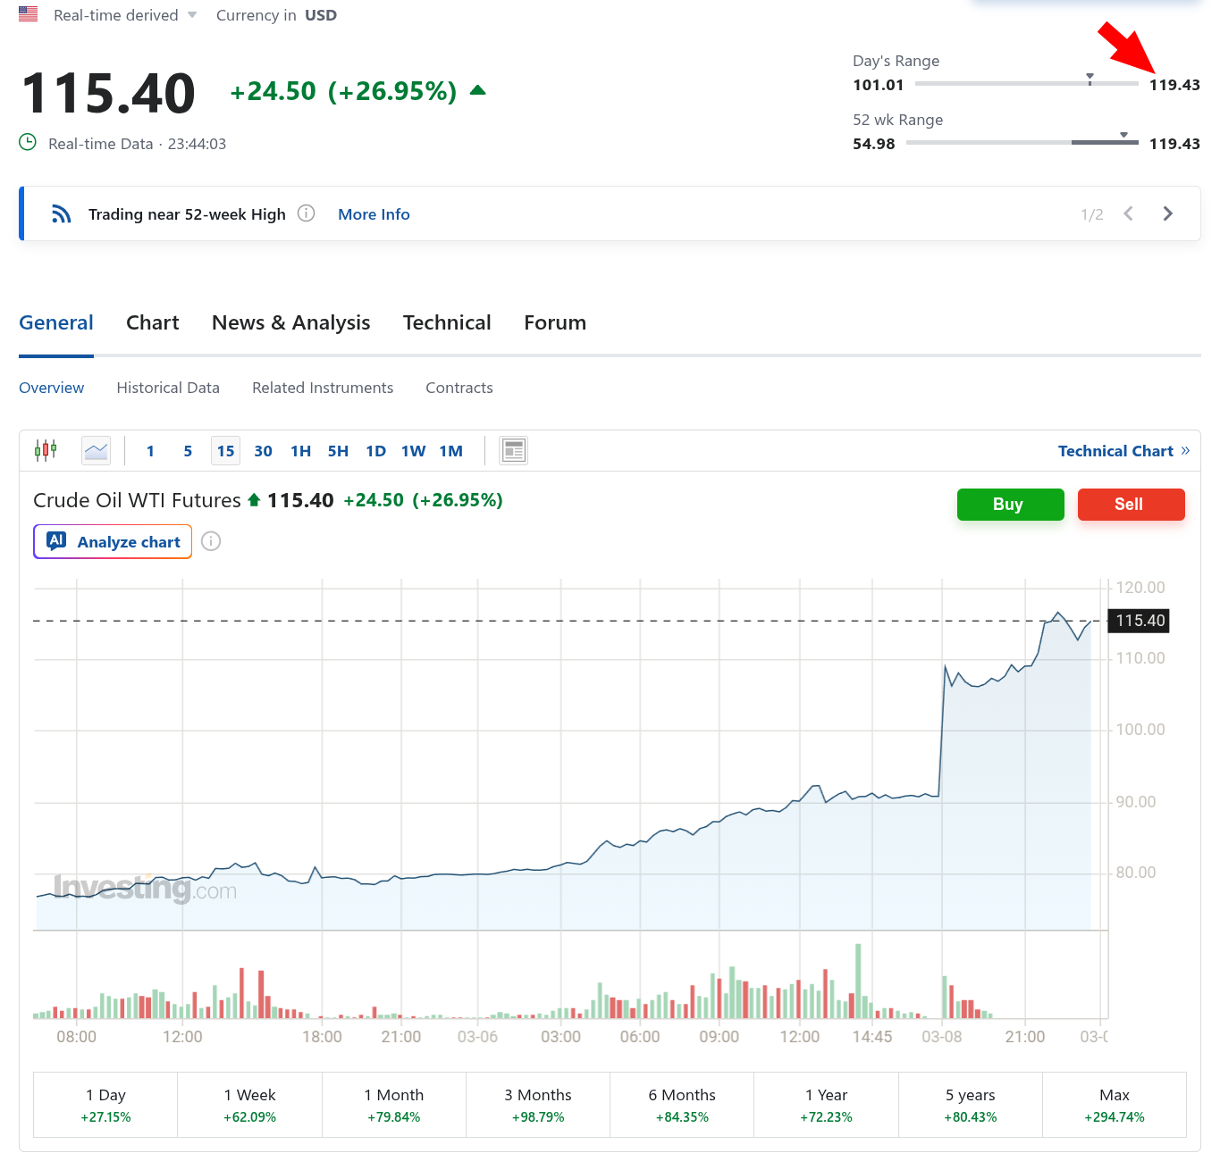Select the 1 Year performance range
The height and width of the screenshot is (1153, 1220).
[827, 1105]
